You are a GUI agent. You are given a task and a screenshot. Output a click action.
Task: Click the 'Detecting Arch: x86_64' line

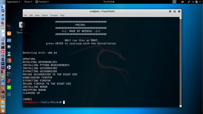click(x=40, y=53)
